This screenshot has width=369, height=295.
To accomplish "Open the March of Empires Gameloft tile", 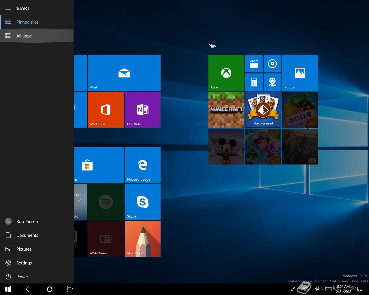I will pos(300,147).
